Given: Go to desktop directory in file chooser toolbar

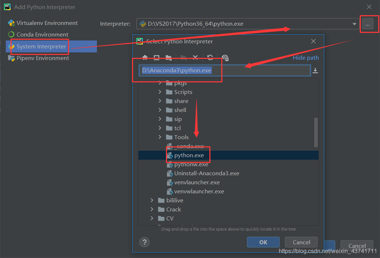Looking at the screenshot, I should 157,57.
